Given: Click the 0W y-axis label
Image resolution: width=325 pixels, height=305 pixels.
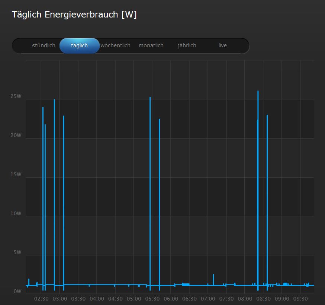Looking at the screenshot, I should (17, 291).
